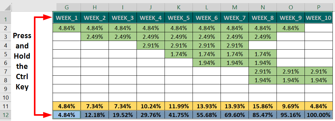The height and width of the screenshot is (121, 335).
Task: Click the 55.68% cumulative cell
Action: click(207, 115)
